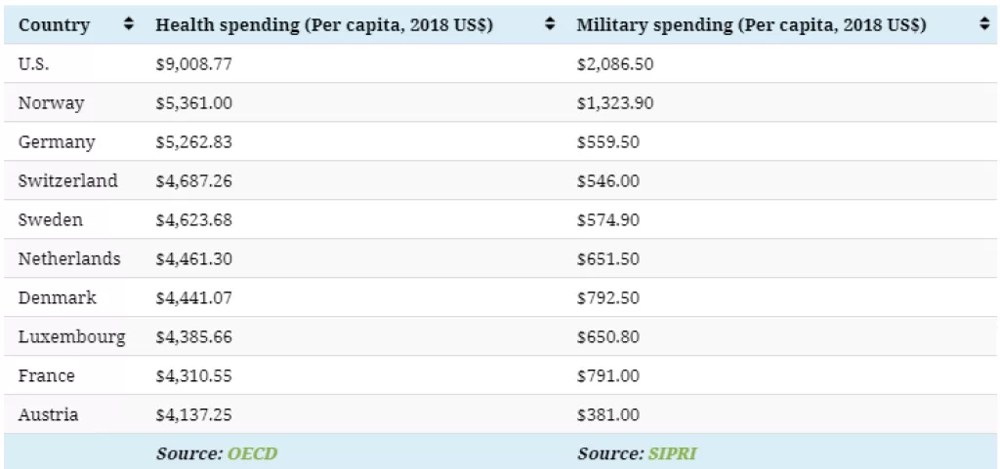Click the Luxembourg row name
Viewport: 1000px width, 469px height.
[71, 337]
